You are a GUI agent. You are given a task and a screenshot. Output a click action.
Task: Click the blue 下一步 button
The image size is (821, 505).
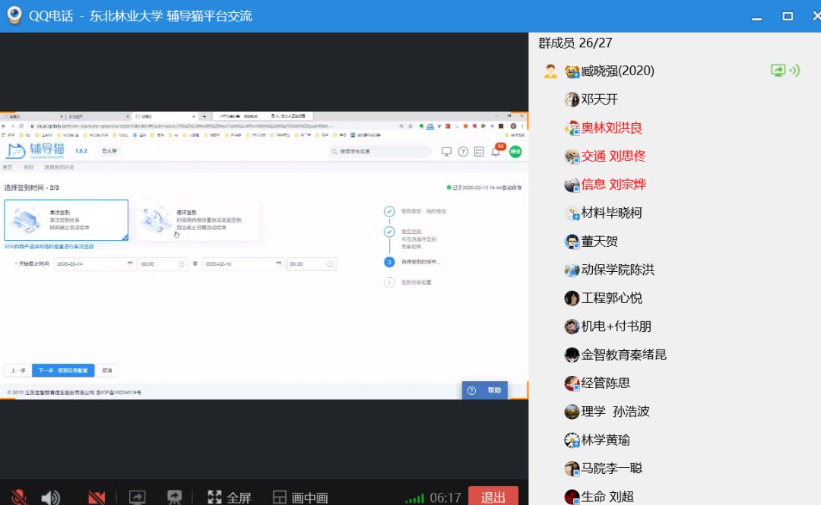point(63,371)
